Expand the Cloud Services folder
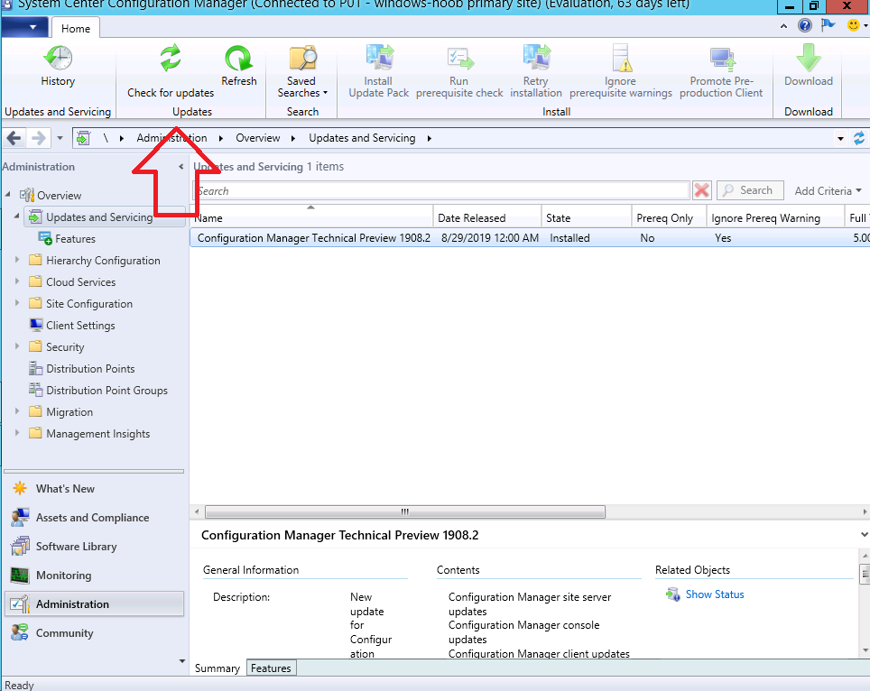 click(16, 281)
